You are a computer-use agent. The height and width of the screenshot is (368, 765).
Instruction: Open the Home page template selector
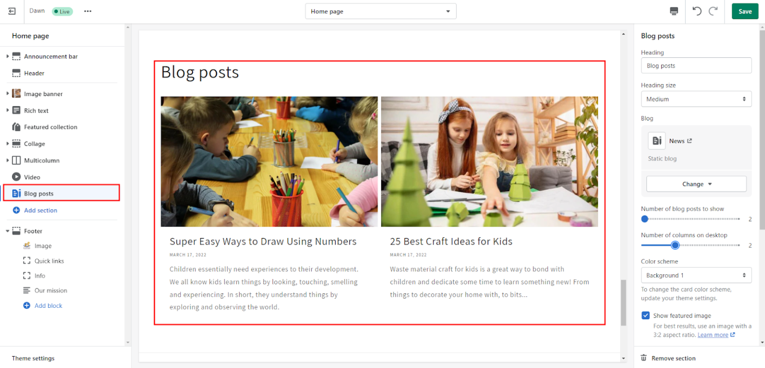click(x=381, y=11)
